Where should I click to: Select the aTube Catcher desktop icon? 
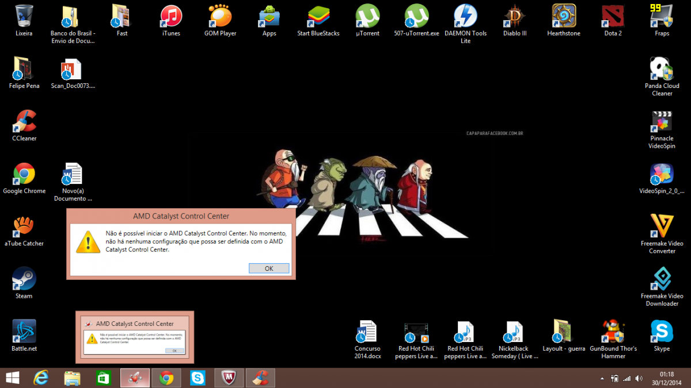click(x=24, y=231)
